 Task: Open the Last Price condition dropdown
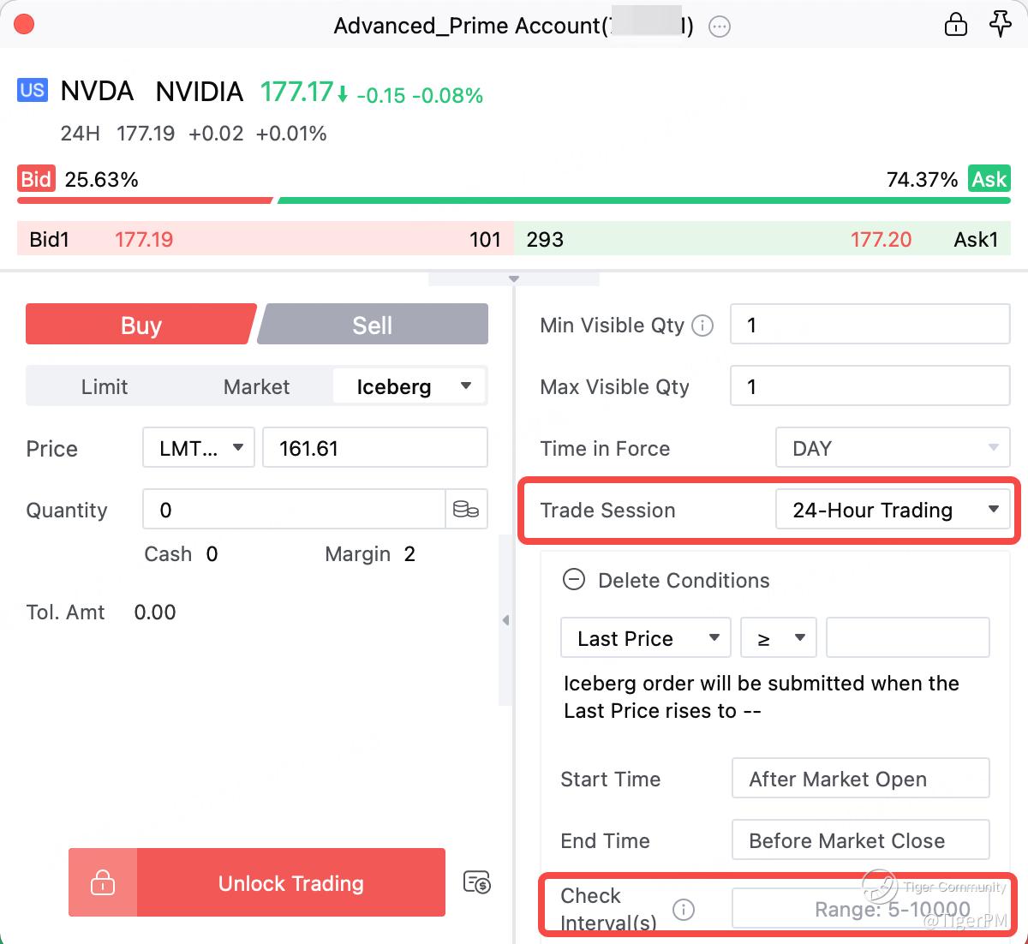coord(646,638)
